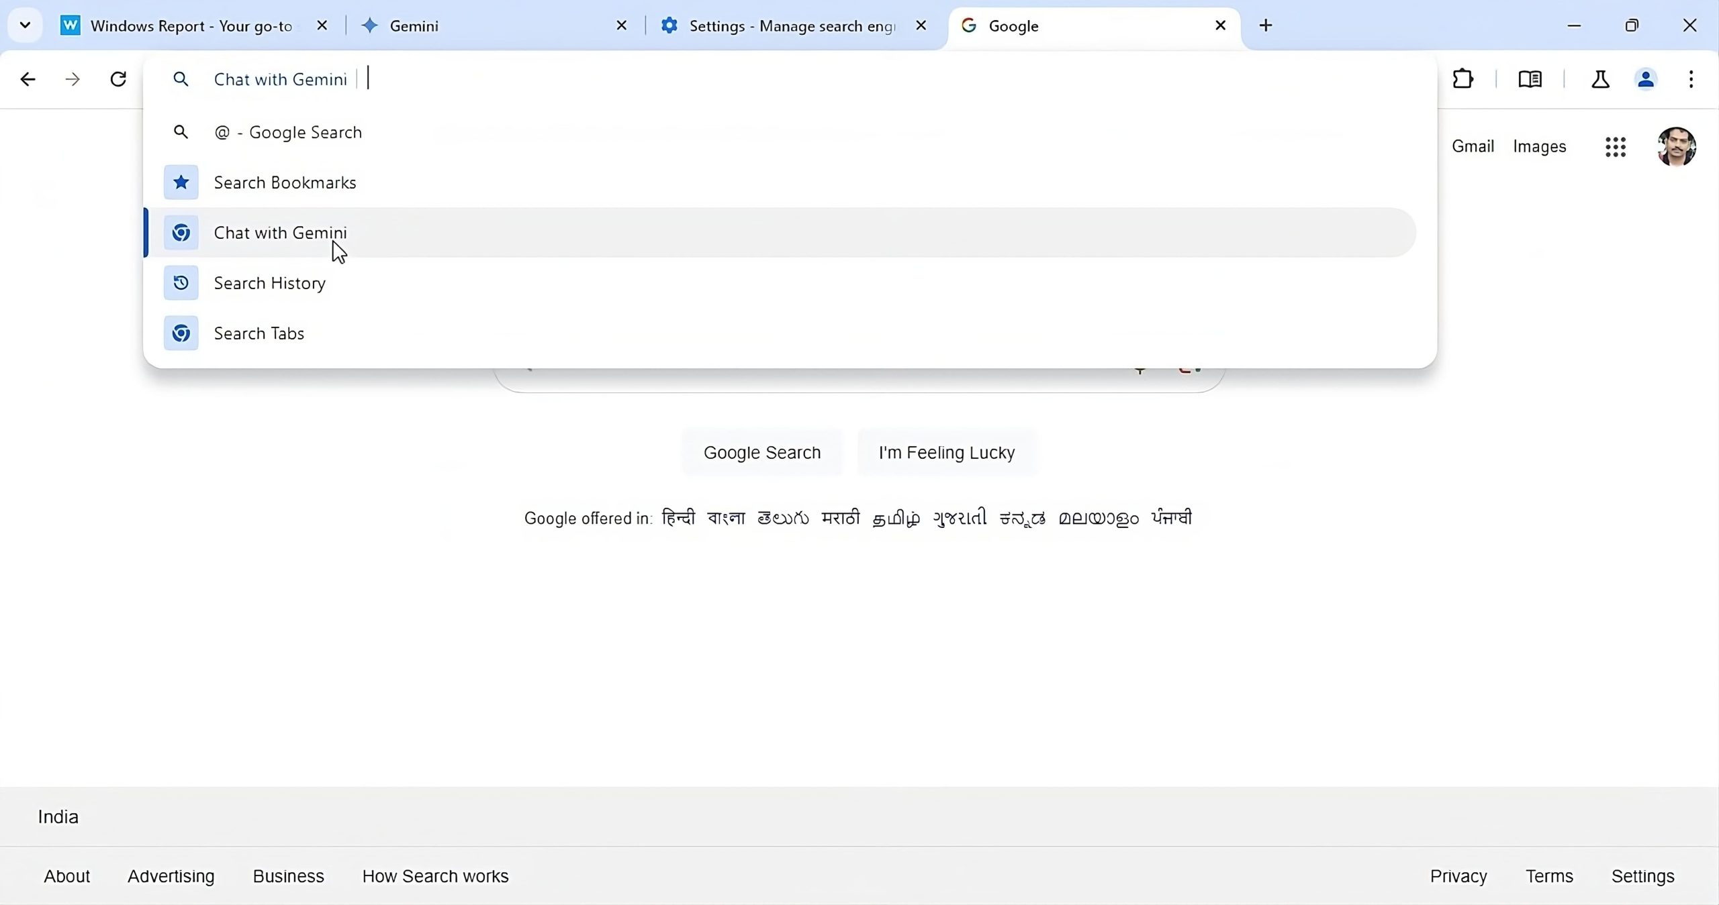This screenshot has height=905, width=1719.
Task: Expand the tab search dropdown arrow
Action: tap(25, 25)
